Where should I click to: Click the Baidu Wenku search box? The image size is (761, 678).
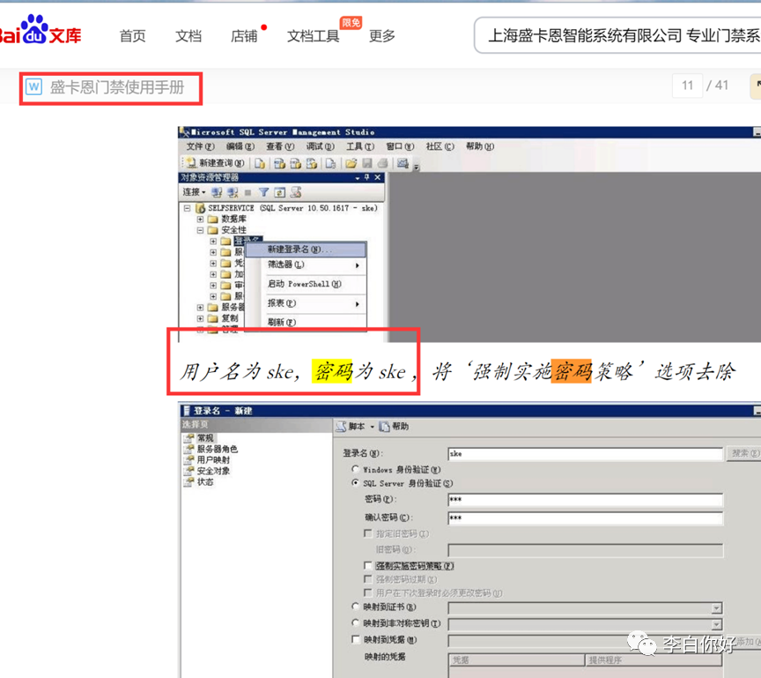coord(617,35)
